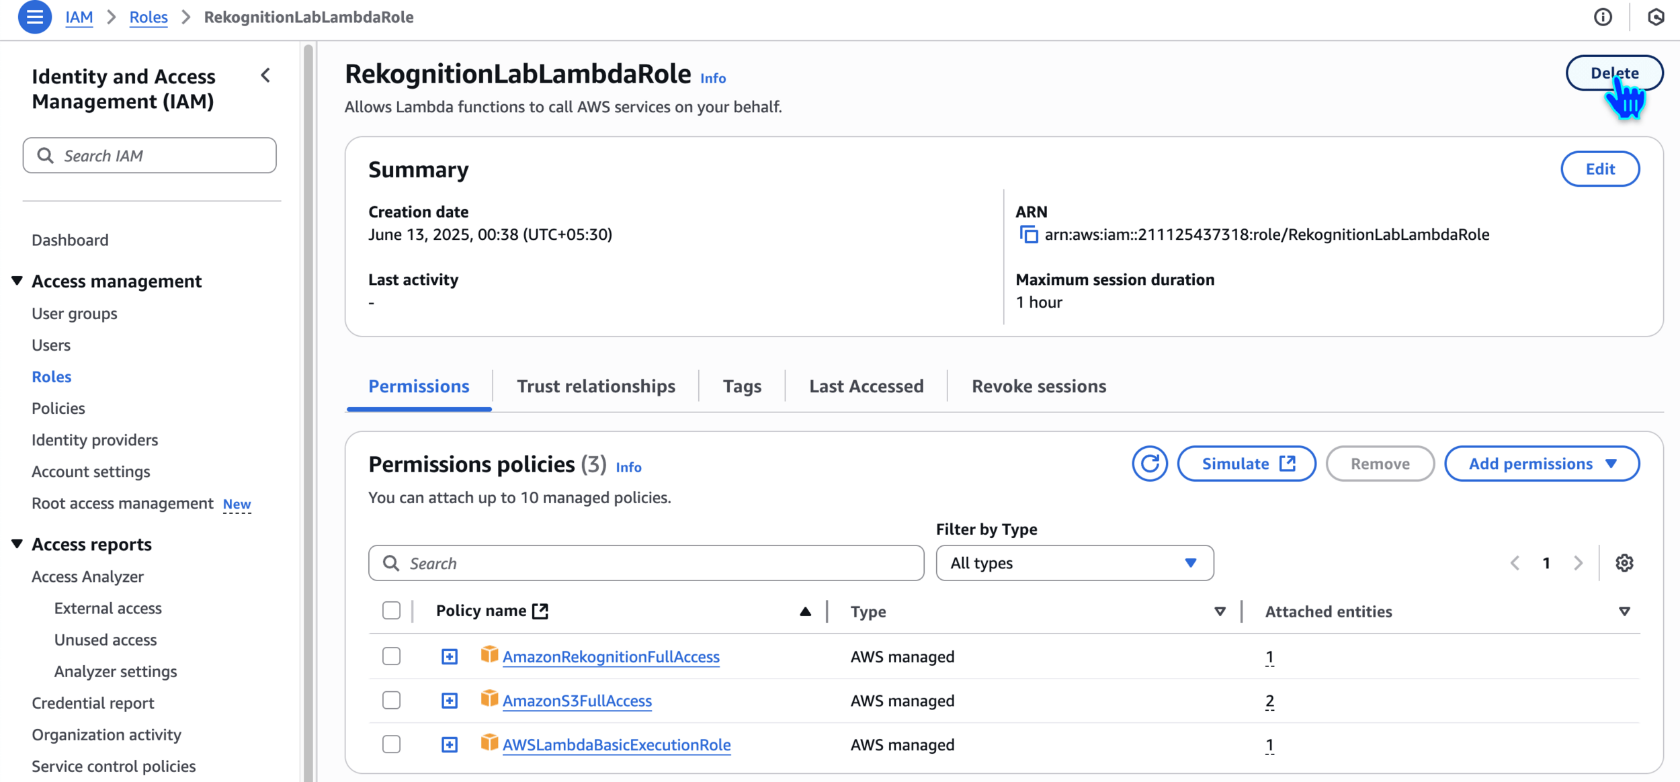Open table preferences gear icon

click(1624, 563)
